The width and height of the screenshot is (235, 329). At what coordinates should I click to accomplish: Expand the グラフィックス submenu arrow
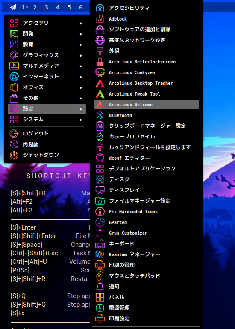(81, 55)
